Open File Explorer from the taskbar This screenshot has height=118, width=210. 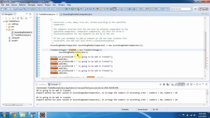point(23,115)
